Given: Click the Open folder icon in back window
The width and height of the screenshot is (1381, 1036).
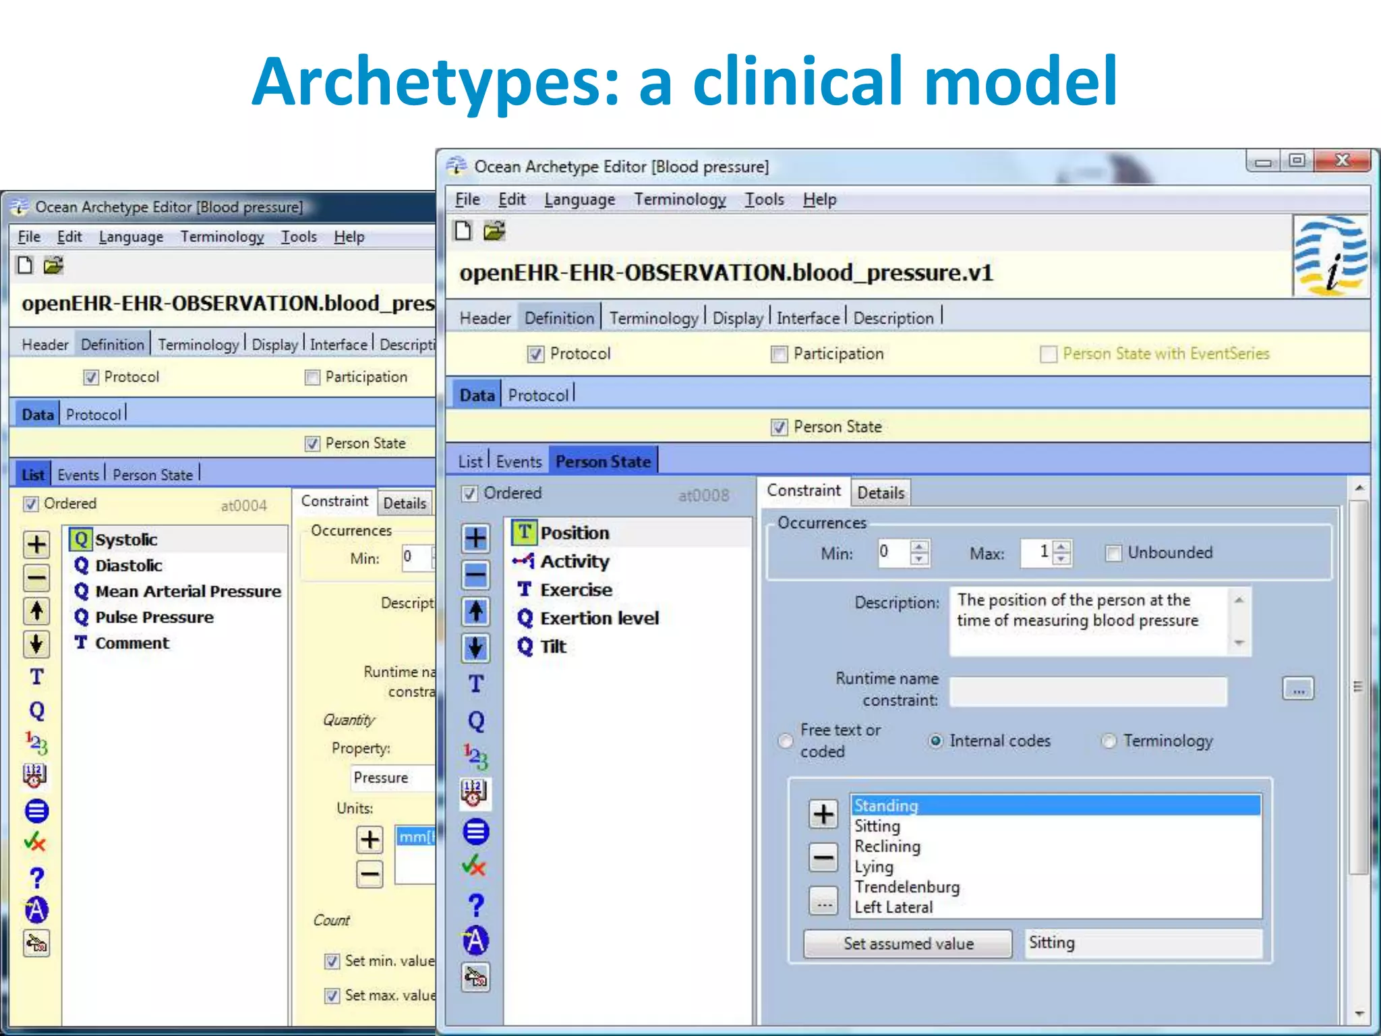Looking at the screenshot, I should [x=53, y=265].
